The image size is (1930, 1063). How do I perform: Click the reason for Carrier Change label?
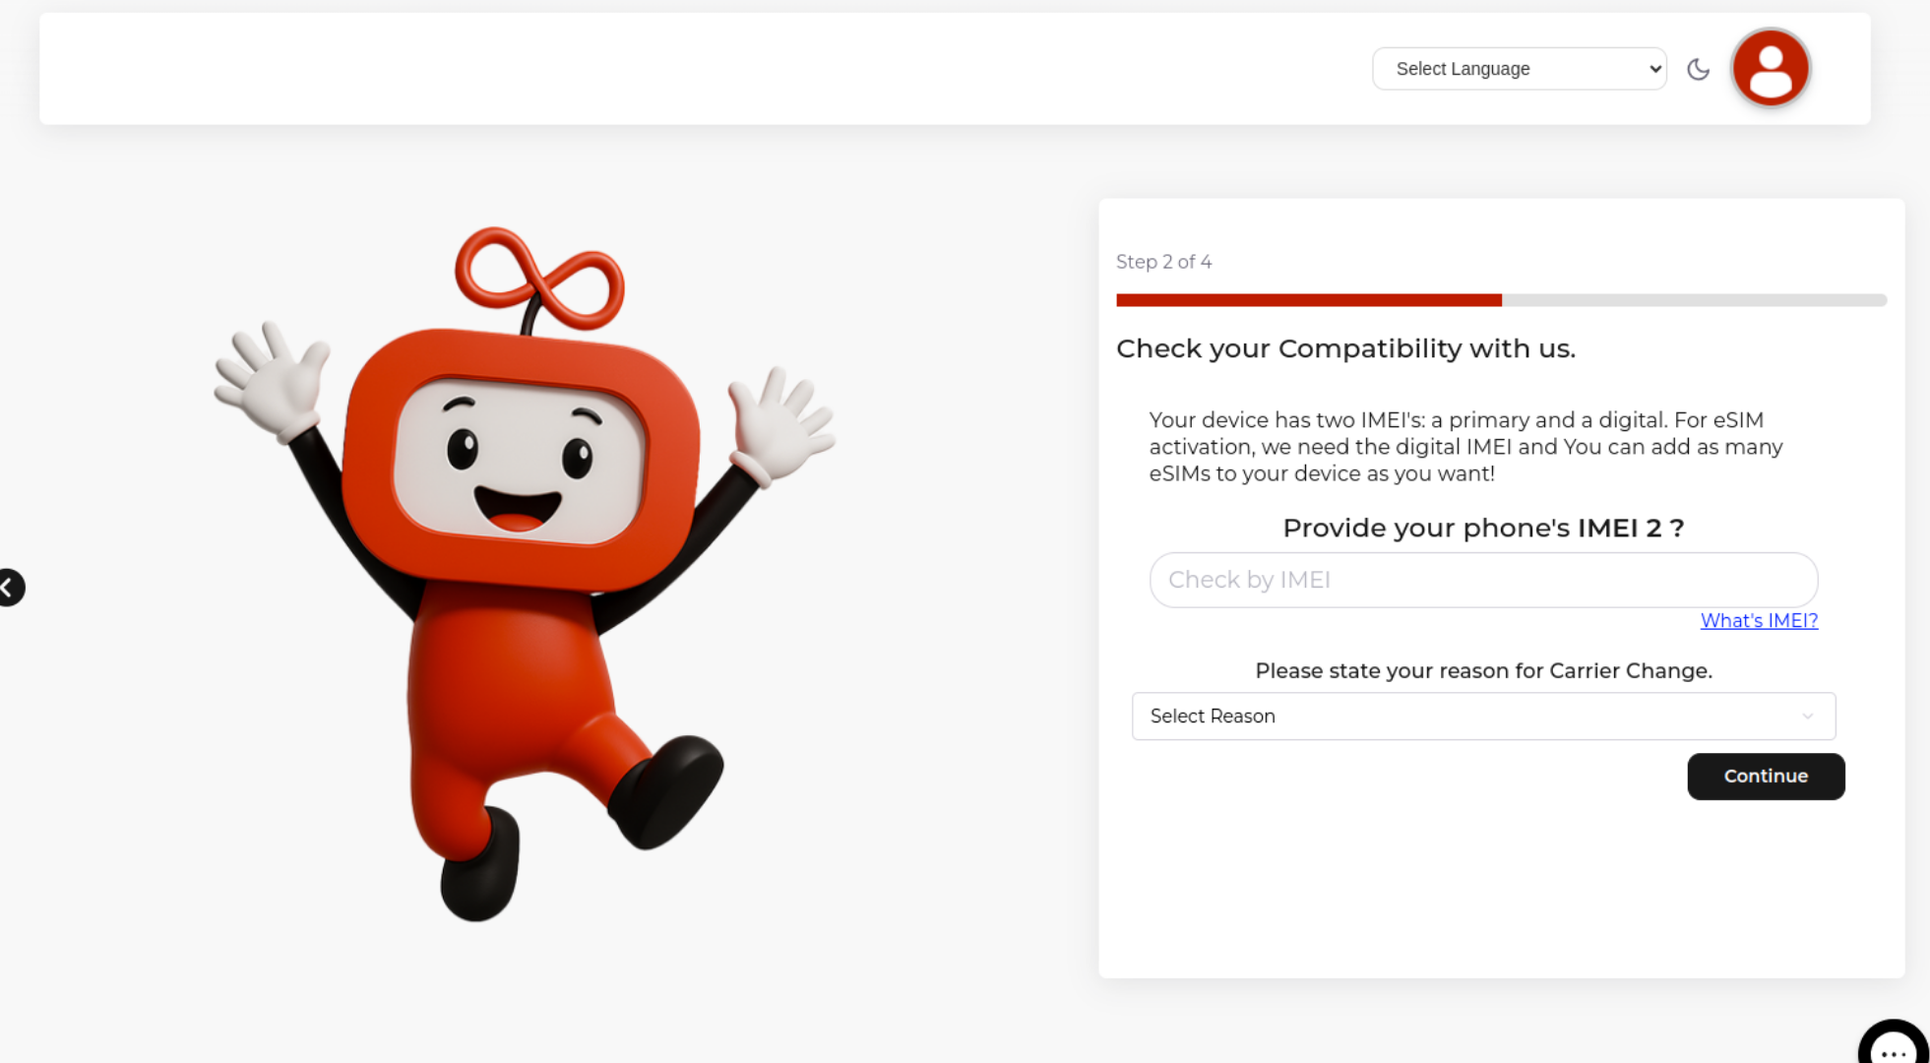click(x=1482, y=671)
